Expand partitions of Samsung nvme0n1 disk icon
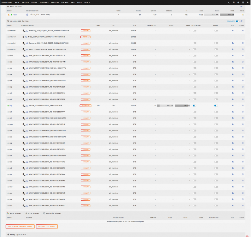Image resolution: width=251 pixels, height=237 pixels. [x=27, y=31]
